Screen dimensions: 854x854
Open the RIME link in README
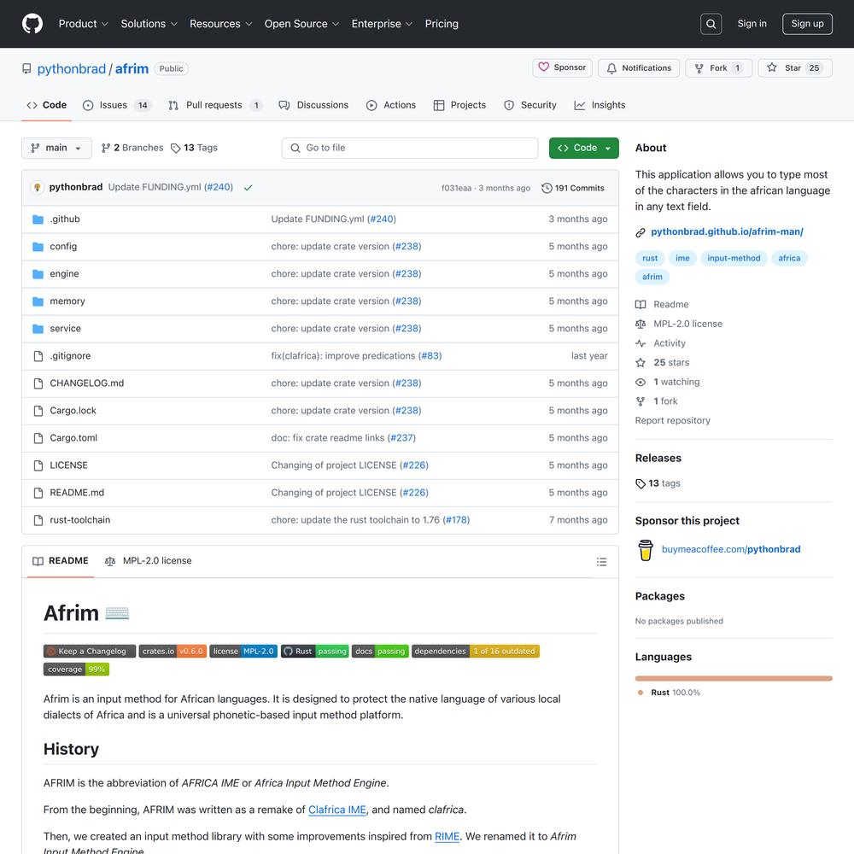[x=447, y=837]
